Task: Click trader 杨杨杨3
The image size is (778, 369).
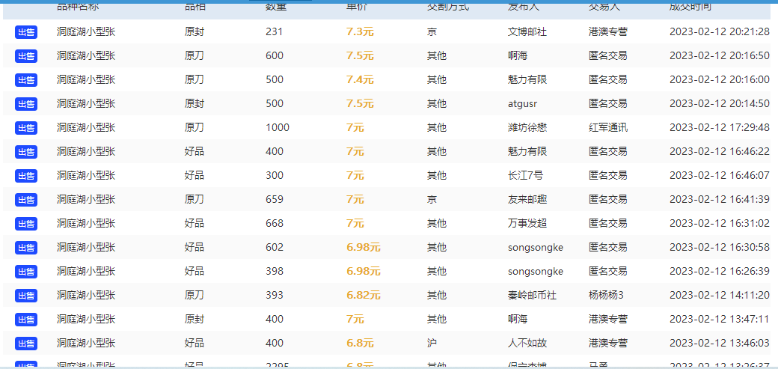Action: (607, 296)
